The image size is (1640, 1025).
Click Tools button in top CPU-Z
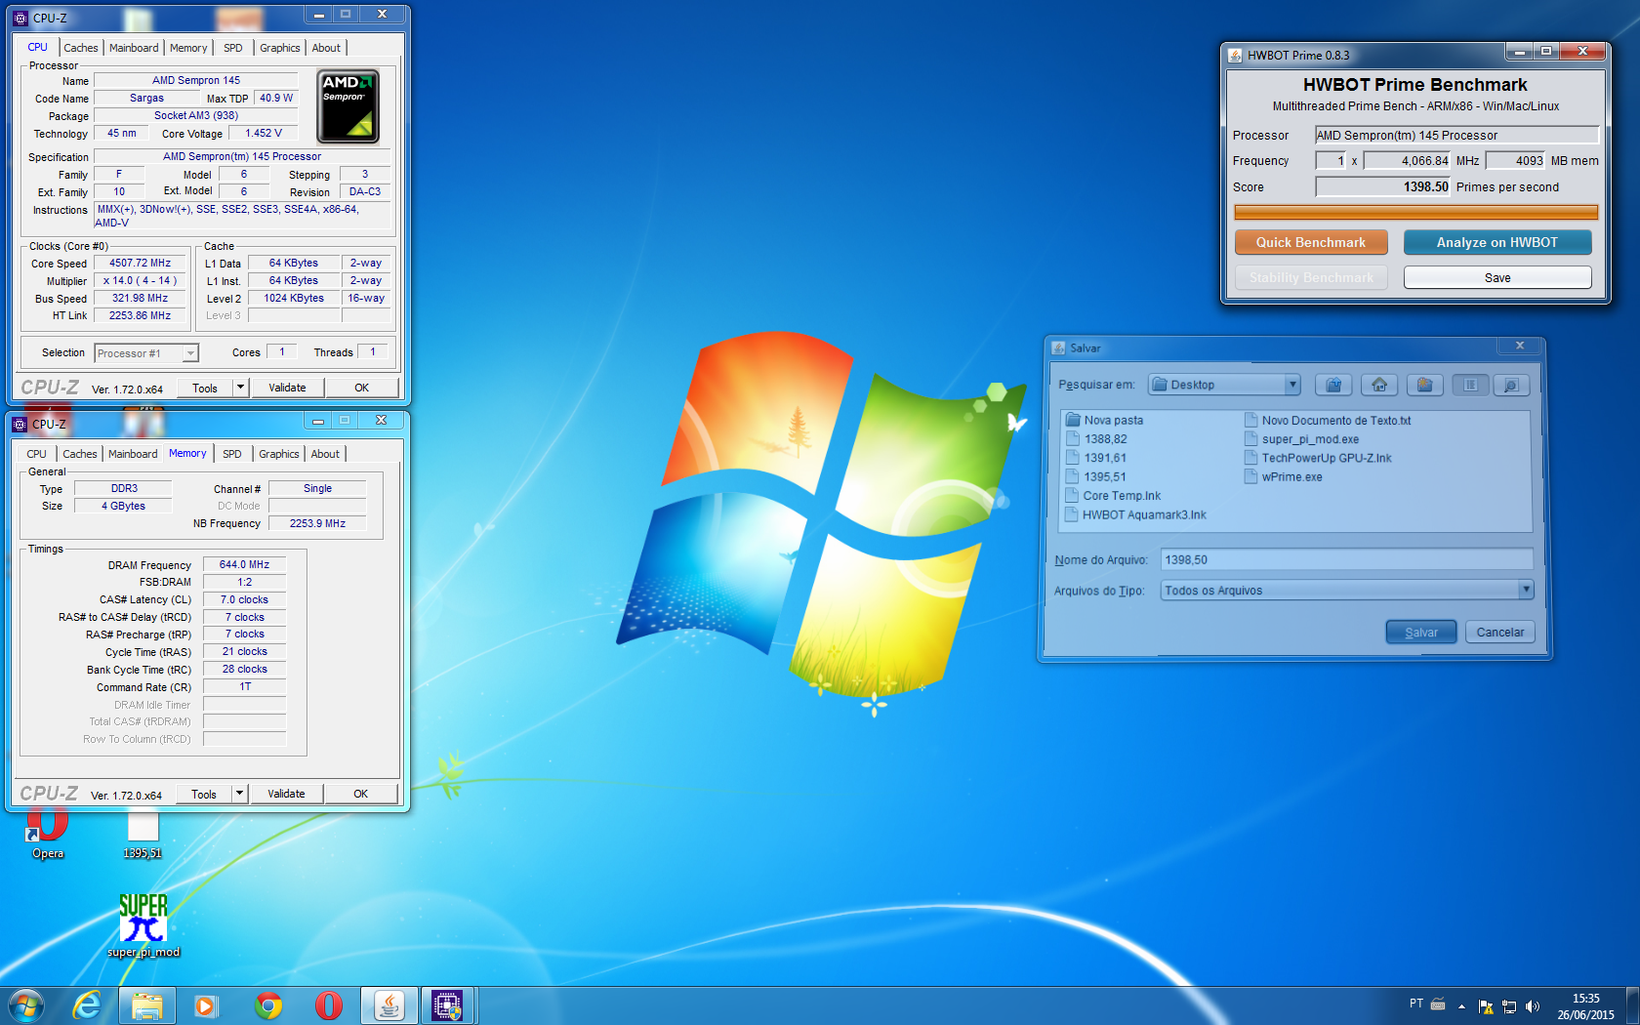click(205, 388)
